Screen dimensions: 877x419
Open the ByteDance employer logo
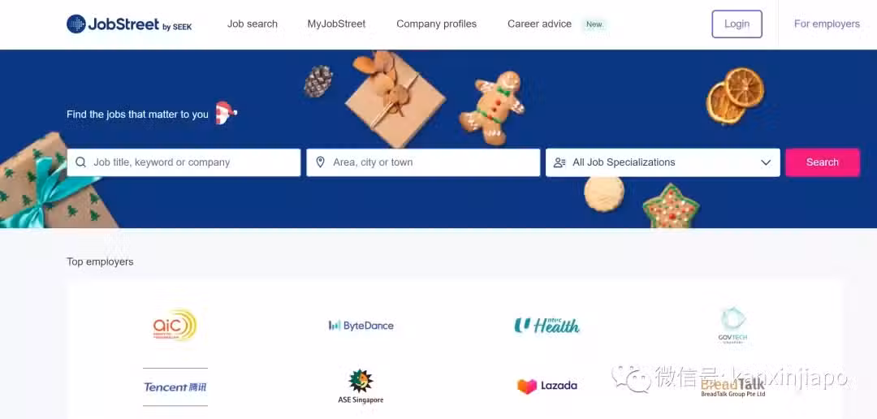click(x=361, y=326)
